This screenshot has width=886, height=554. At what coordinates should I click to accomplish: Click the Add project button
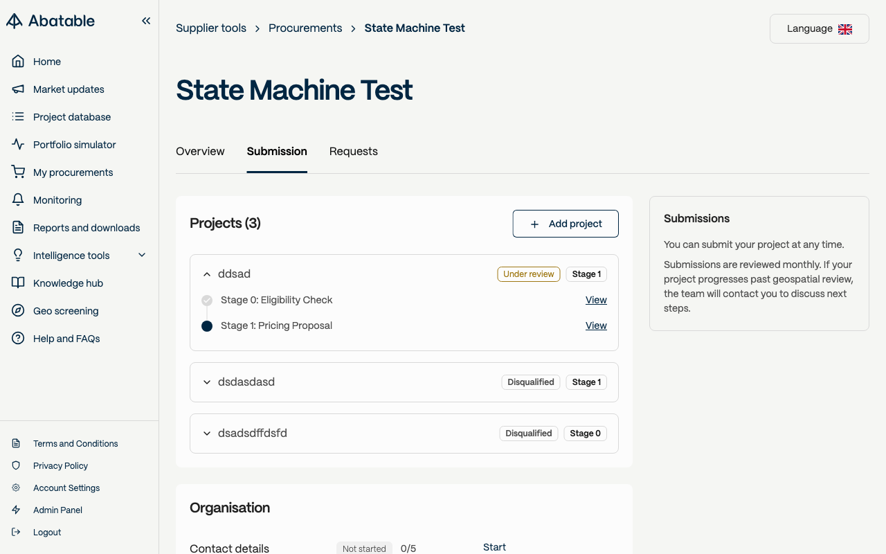566,224
